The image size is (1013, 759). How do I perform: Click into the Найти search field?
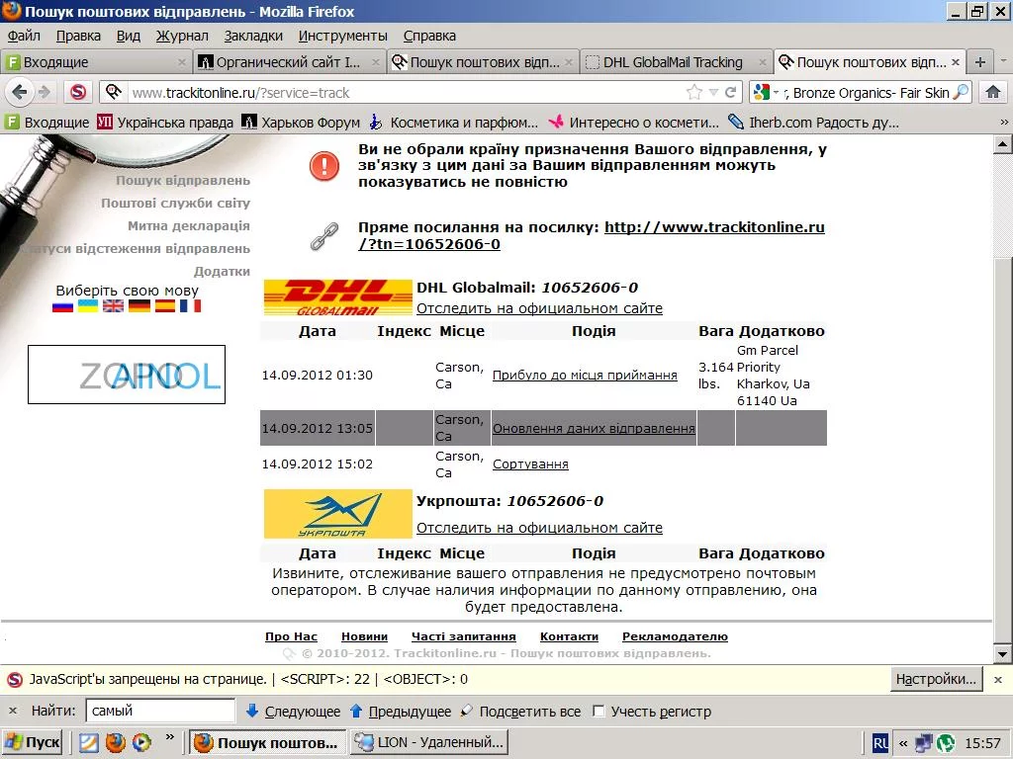pyautogui.click(x=160, y=711)
